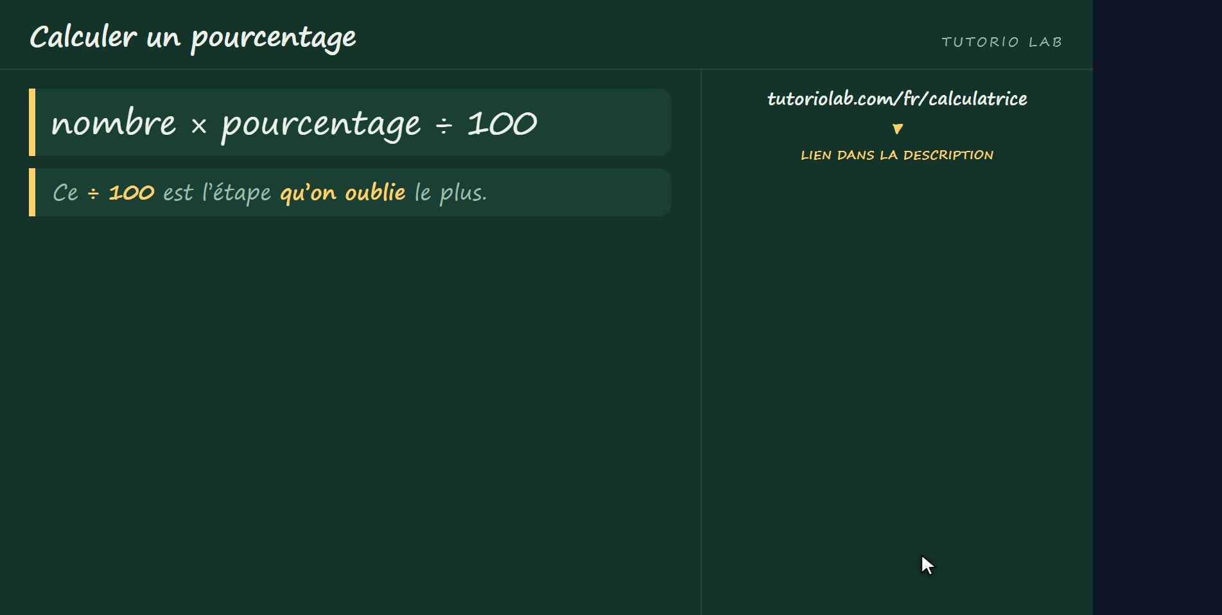Click the 'Calculer un pourcentage' title
The height and width of the screenshot is (615, 1222).
click(193, 37)
